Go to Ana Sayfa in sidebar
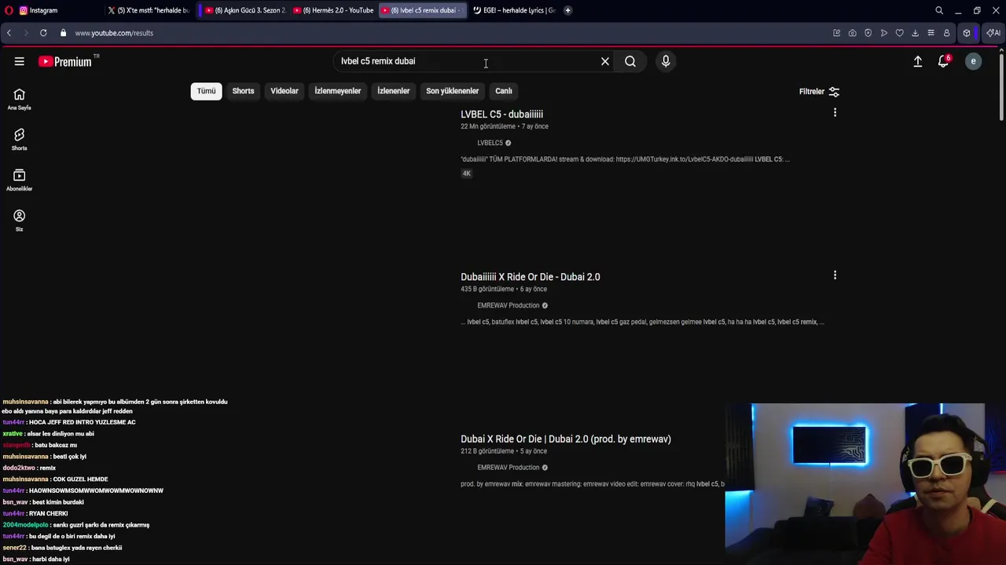 (x=19, y=99)
